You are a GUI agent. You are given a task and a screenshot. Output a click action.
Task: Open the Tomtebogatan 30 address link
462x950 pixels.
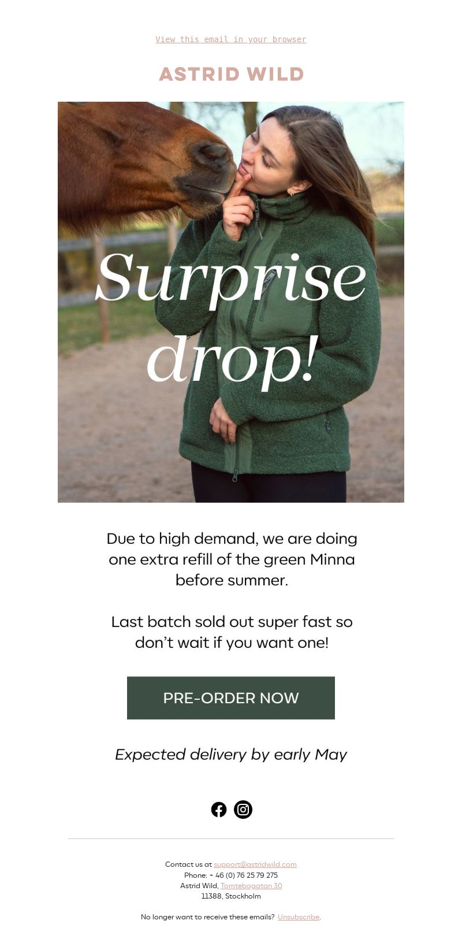click(251, 886)
